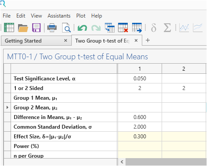Image resolution: width=207 pixels, height=166 pixels.
Task: Click Common Standard Deviation cell 2.000
Action: click(x=140, y=127)
